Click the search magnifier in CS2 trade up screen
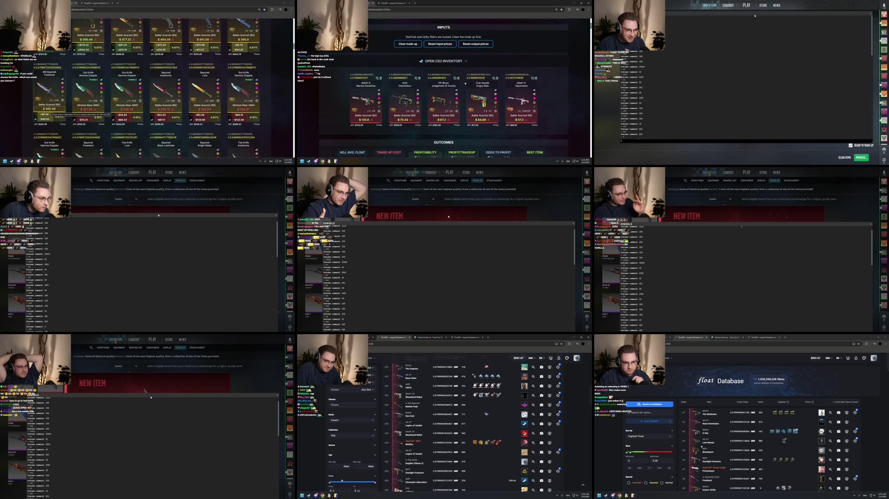This screenshot has height=499, width=889. pos(91,347)
